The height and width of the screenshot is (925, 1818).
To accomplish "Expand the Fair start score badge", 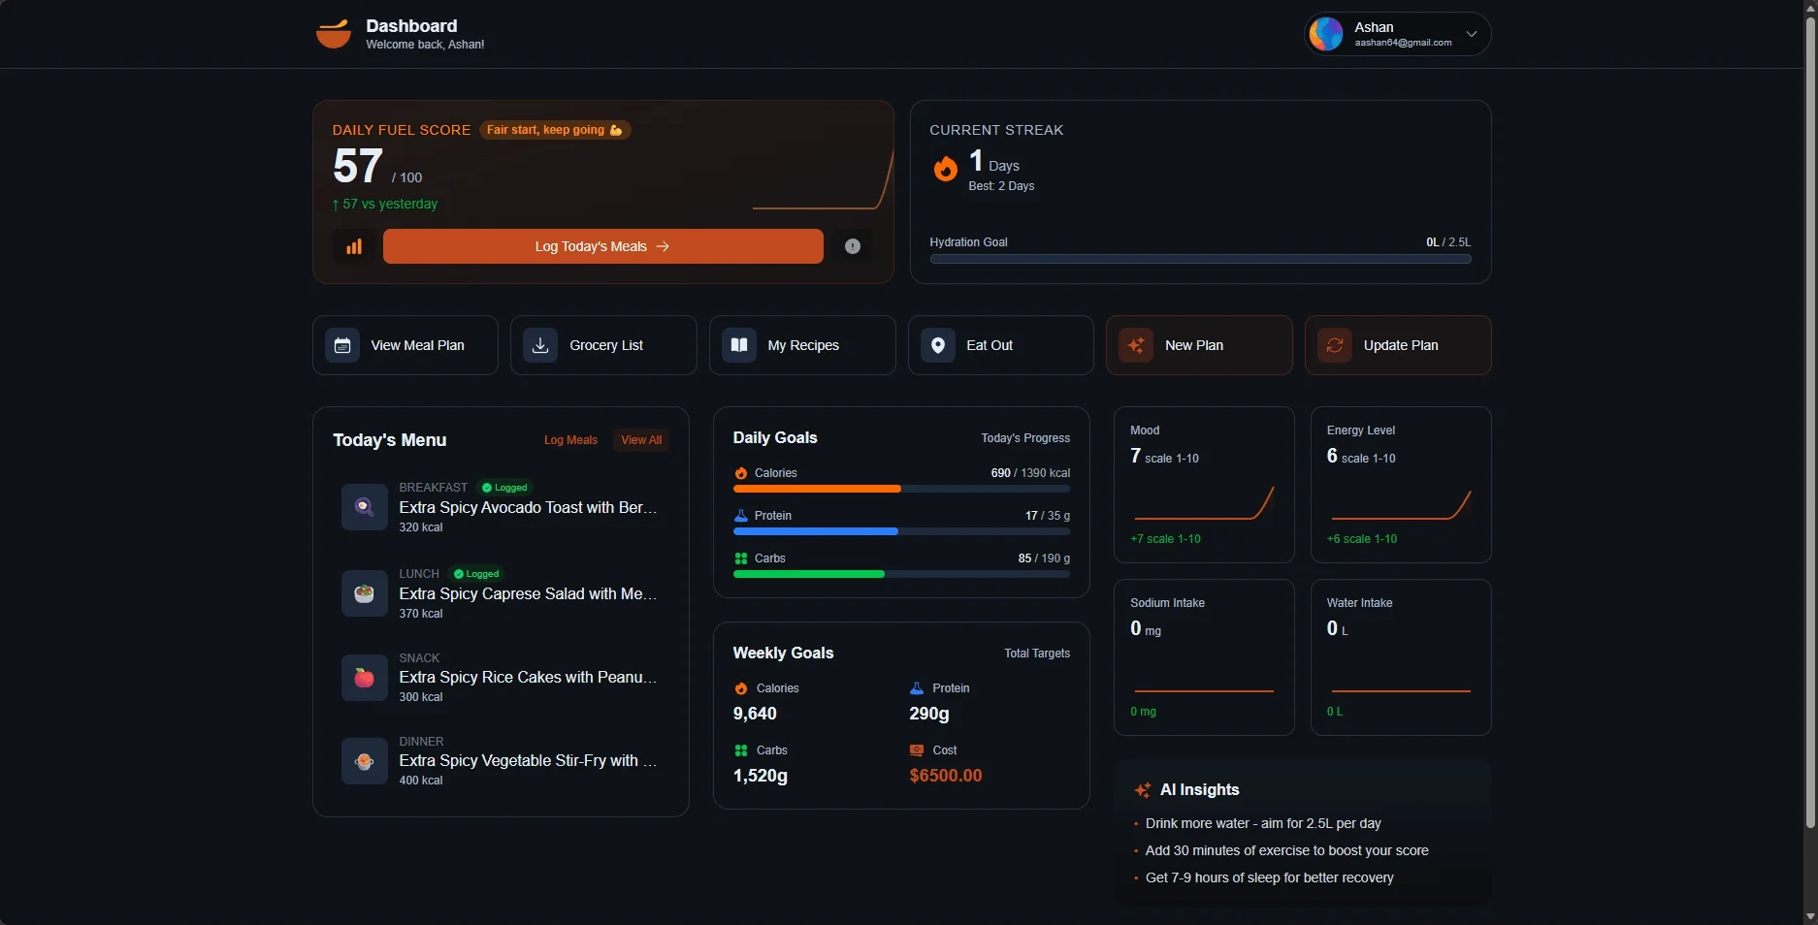I will pos(554,130).
